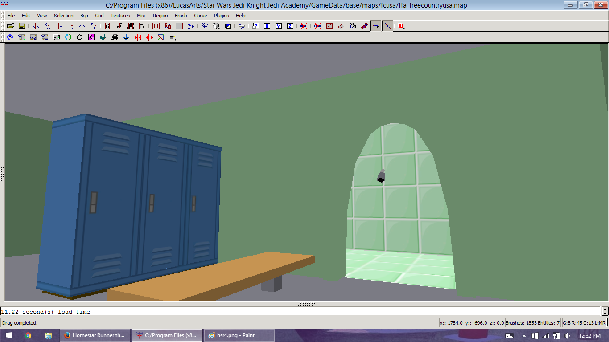Viewport: 609px width, 342px height.
Task: Click the Select Complete Tall tool icon
Action: (107, 26)
